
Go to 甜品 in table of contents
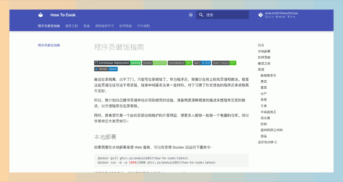coord(264,136)
